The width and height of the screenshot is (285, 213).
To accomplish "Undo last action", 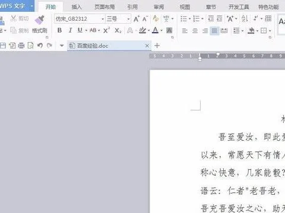I will [x=40, y=46].
